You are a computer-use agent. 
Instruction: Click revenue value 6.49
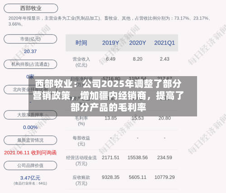point(111,59)
